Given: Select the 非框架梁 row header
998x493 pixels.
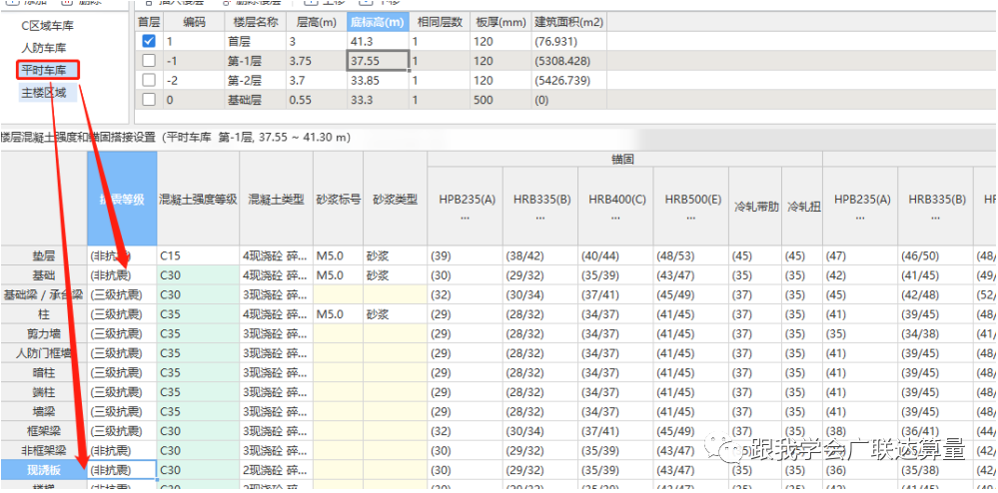Looking at the screenshot, I should tap(43, 450).
